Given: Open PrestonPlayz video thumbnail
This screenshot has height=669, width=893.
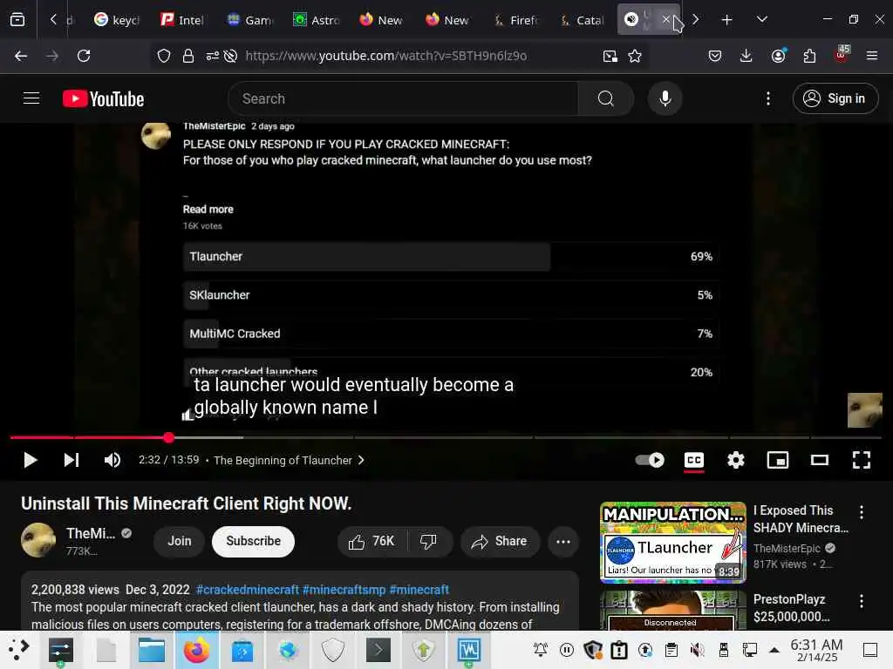Looking at the screenshot, I should (x=672, y=610).
